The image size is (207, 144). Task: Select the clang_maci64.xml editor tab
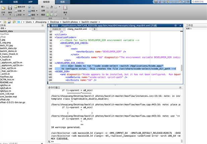(x=77, y=29)
